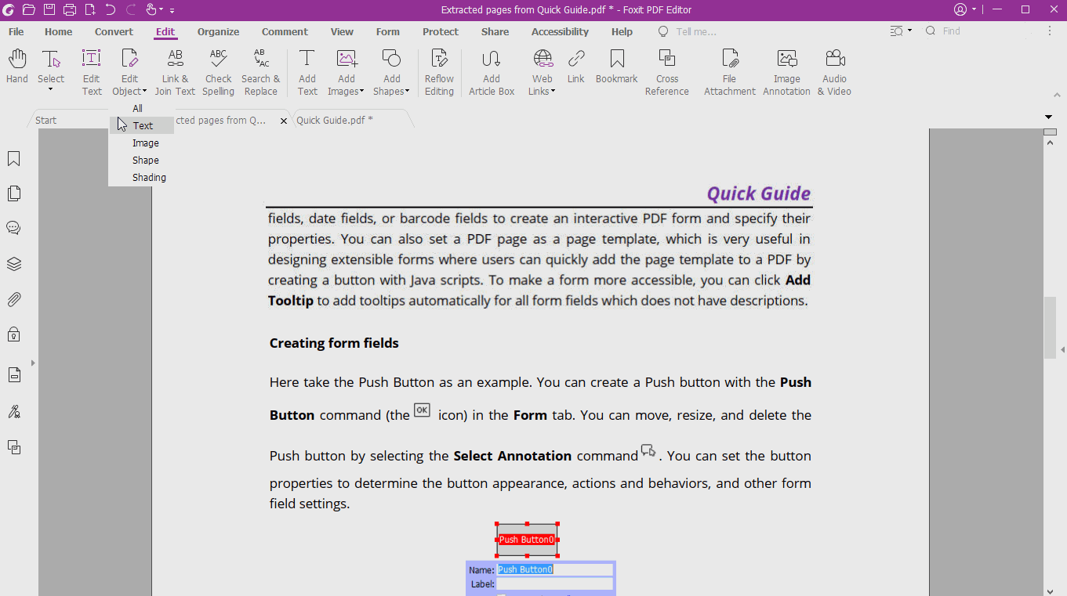Choose Image from the Edit Object menu
This screenshot has width=1067, height=596.
point(146,143)
